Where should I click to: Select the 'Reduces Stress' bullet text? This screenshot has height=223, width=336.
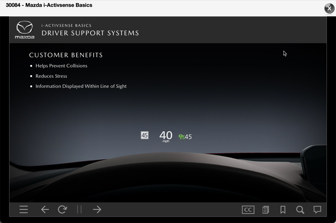point(51,76)
